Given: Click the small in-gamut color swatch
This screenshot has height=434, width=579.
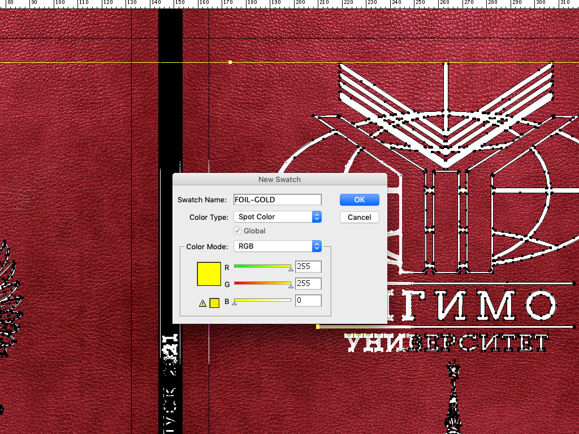Looking at the screenshot, I should pos(214,303).
